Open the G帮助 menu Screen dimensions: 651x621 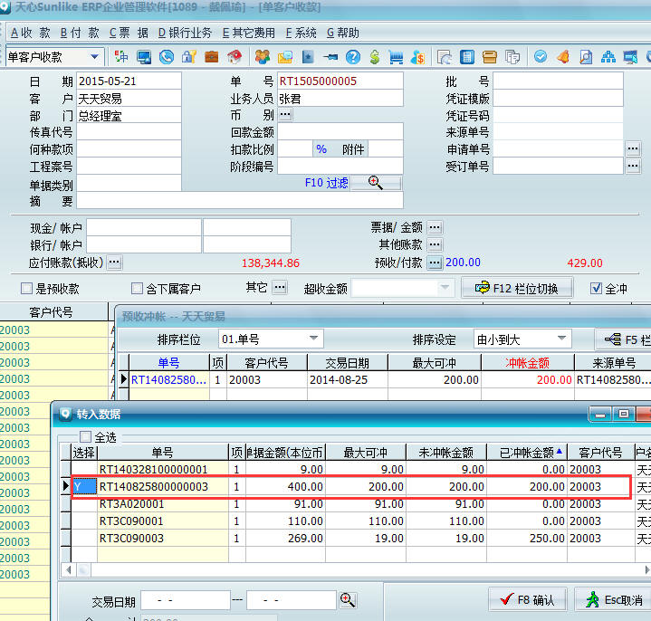click(342, 33)
